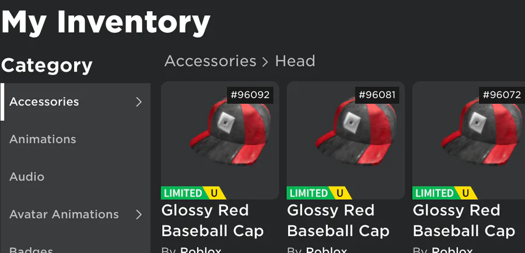Open the Roblox creator link under second cap
Screen dimensions: 525x253
(327, 250)
